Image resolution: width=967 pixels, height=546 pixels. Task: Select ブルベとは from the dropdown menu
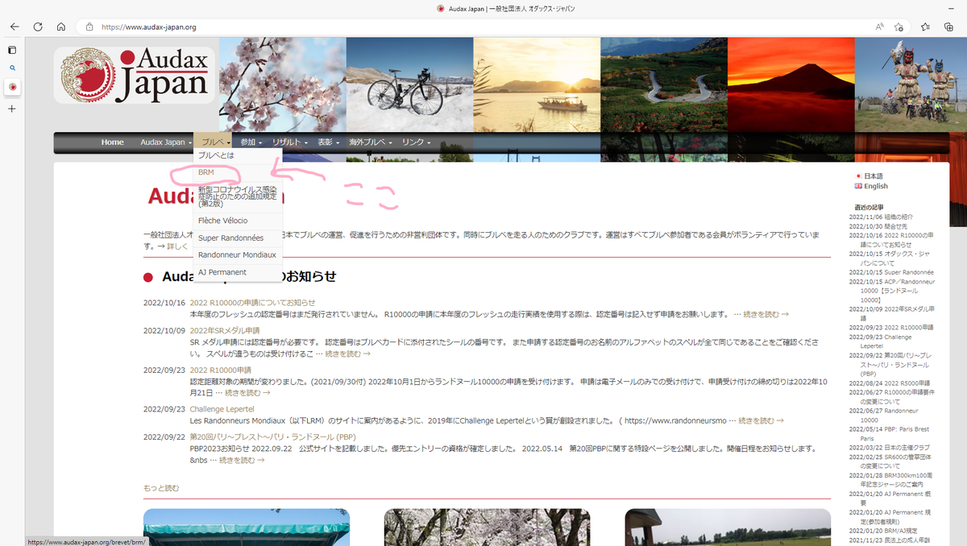238,155
